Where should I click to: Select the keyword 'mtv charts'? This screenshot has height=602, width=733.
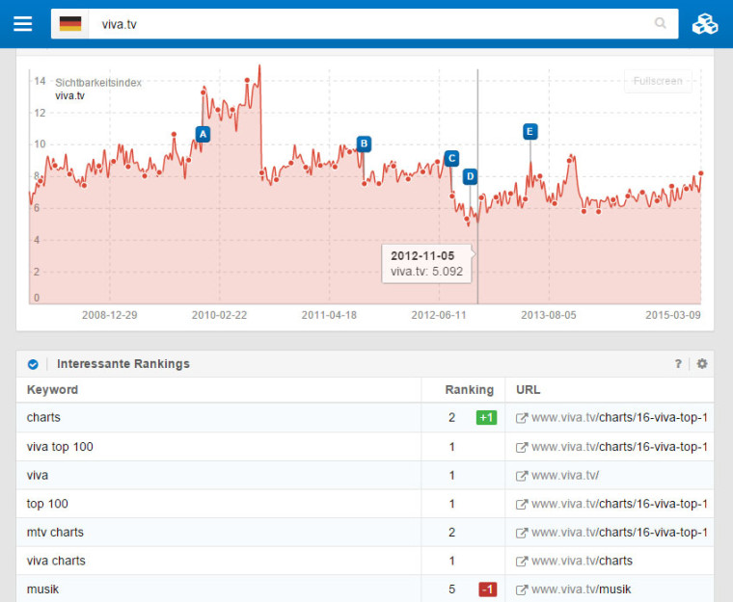55,533
